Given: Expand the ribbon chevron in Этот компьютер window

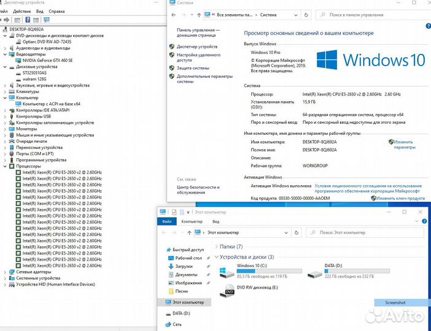Looking at the screenshot, I should tap(417, 221).
